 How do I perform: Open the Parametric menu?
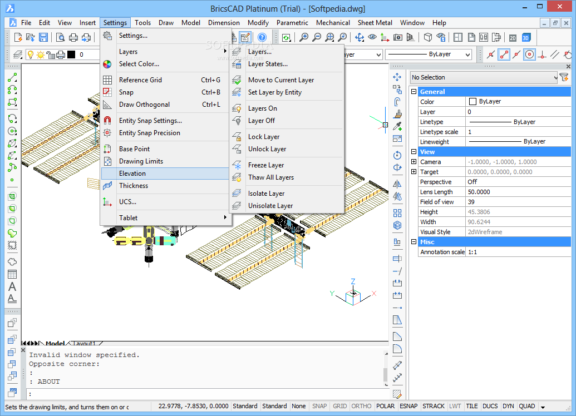[x=292, y=23]
